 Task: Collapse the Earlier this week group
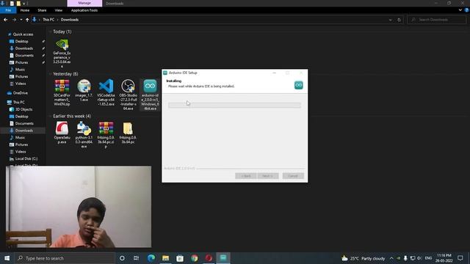(50, 116)
